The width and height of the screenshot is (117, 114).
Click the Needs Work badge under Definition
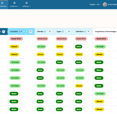pos(81,39)
